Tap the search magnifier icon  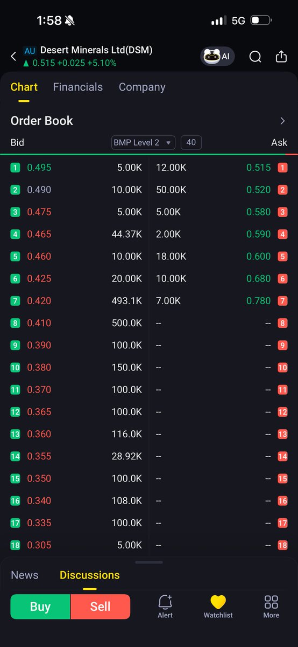click(256, 57)
